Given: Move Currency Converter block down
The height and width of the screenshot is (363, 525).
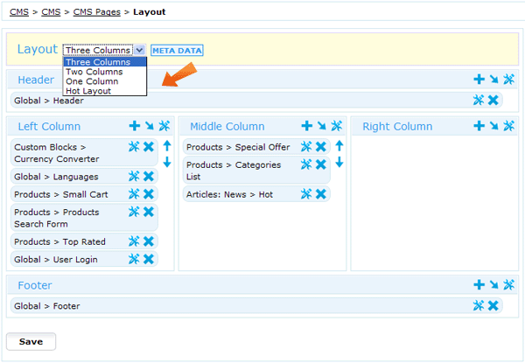Looking at the screenshot, I should click(167, 163).
